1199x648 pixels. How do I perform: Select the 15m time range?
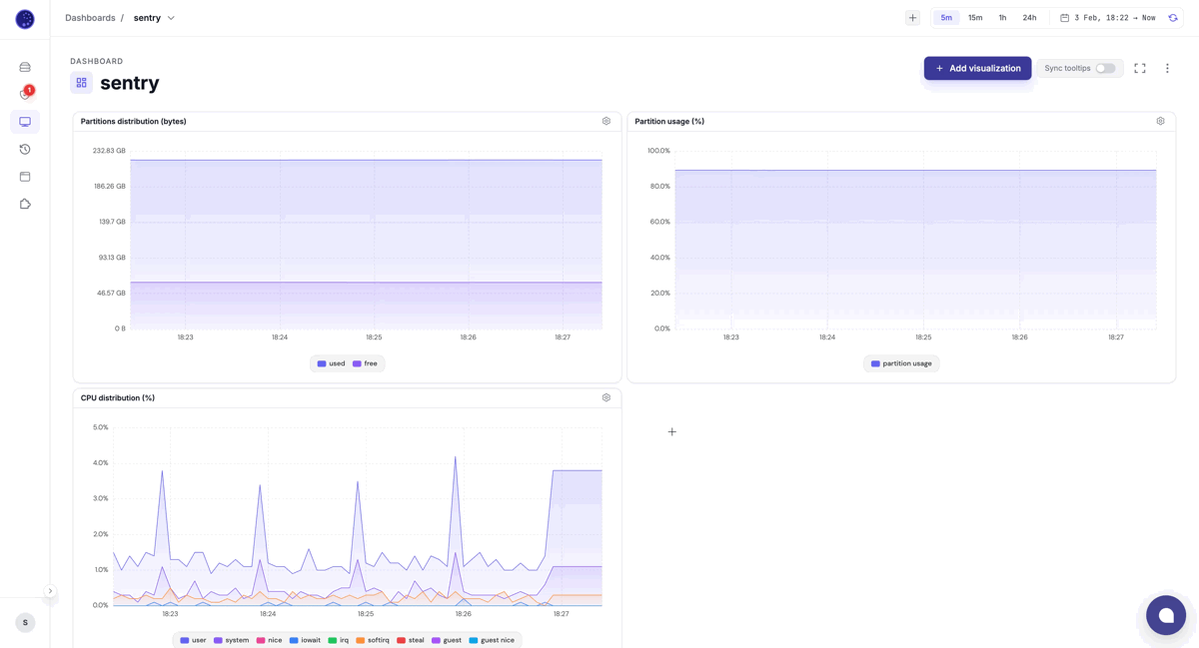coord(975,18)
